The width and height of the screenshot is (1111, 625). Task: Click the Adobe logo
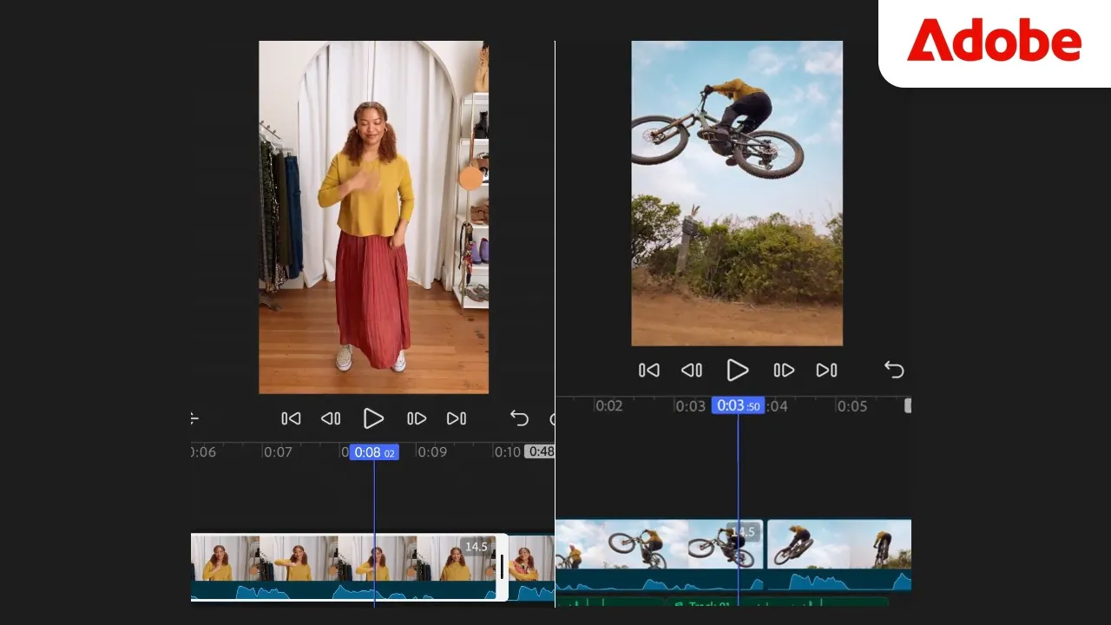pyautogui.click(x=995, y=41)
